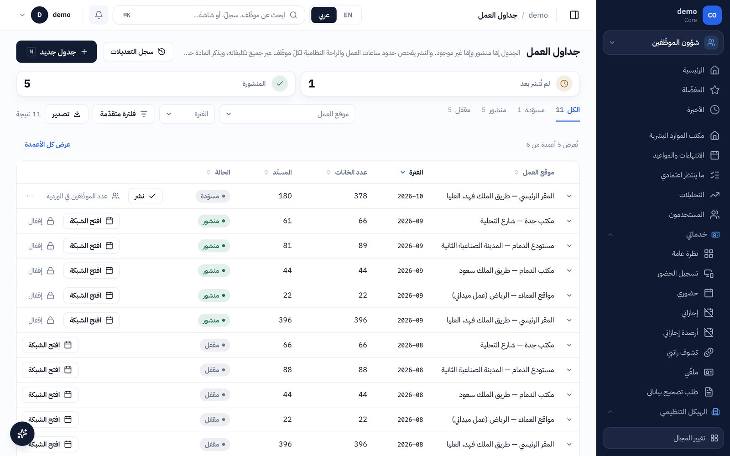Click إقفال lock for مكتب جدة 2026-09
Viewport: 730px width, 456px height.
pyautogui.click(x=42, y=221)
